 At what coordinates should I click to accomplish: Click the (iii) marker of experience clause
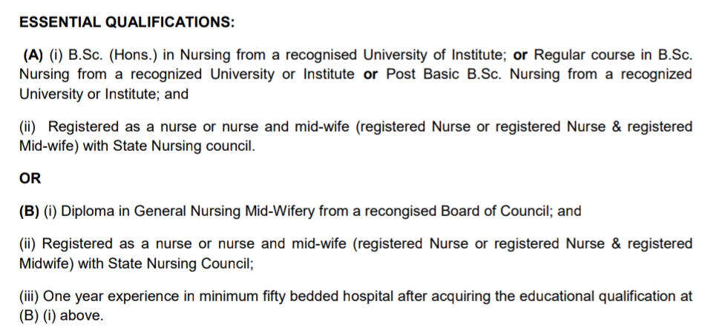(30, 297)
